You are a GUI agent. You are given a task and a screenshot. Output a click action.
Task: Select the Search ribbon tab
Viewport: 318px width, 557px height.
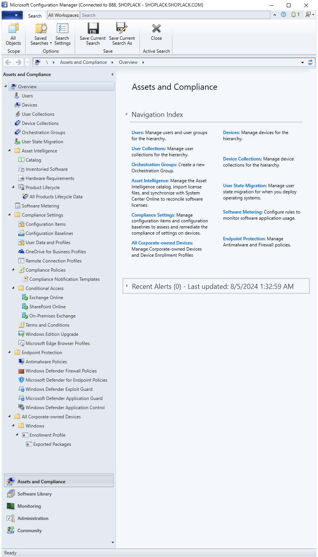[35, 16]
